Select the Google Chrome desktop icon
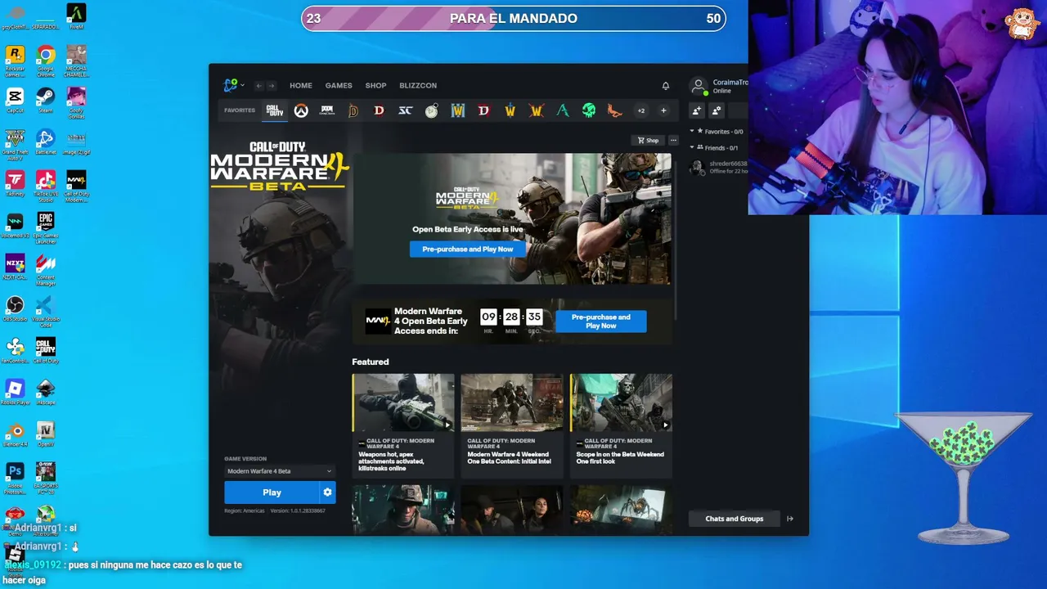 click(46, 61)
